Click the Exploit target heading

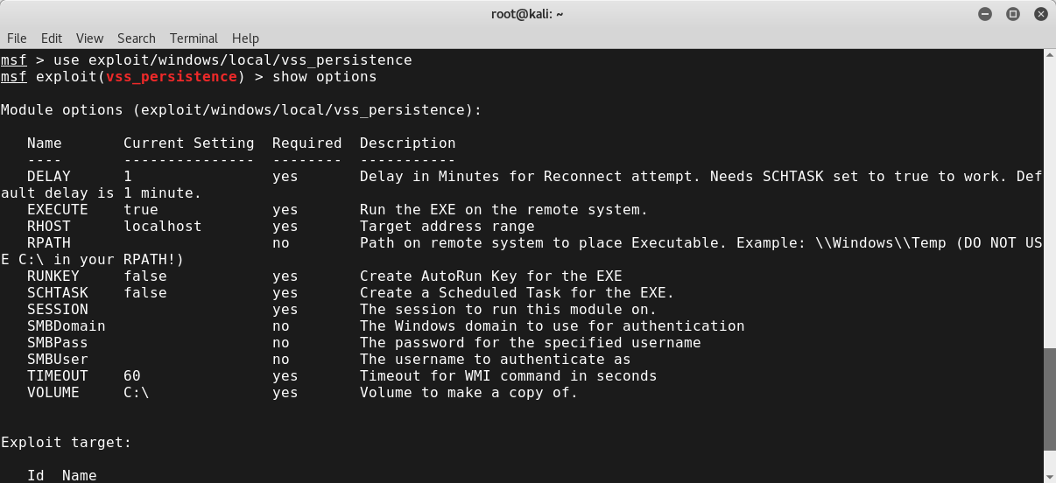click(x=67, y=443)
